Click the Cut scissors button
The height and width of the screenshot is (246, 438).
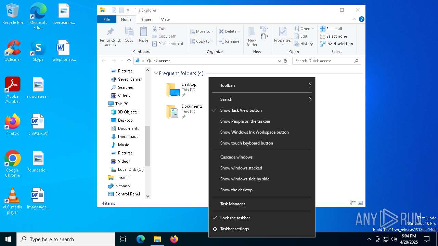point(159,29)
